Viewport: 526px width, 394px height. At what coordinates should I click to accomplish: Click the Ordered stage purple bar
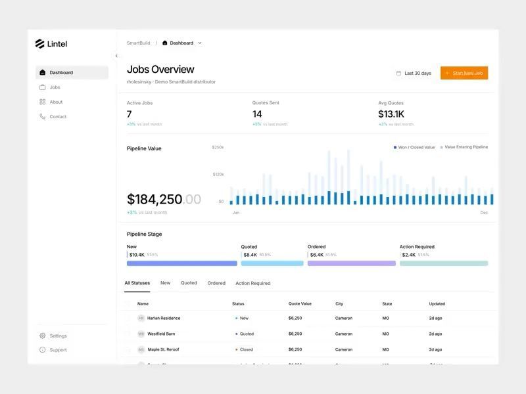(352, 263)
